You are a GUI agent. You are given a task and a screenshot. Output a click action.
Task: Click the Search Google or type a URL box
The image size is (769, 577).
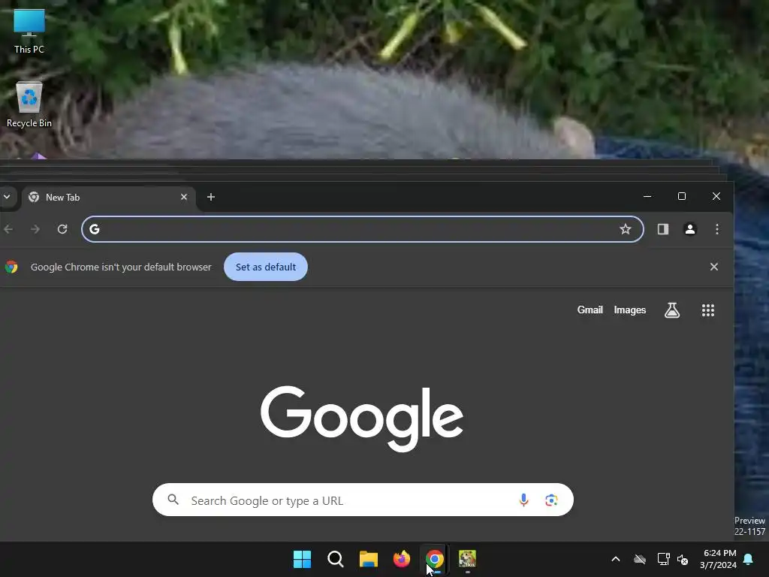point(363,500)
